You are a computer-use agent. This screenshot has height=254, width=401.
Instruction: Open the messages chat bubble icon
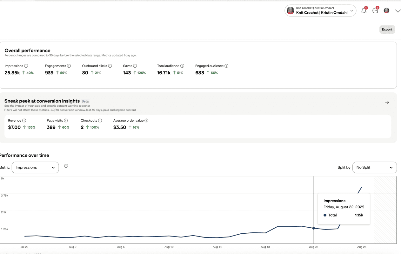[375, 11]
